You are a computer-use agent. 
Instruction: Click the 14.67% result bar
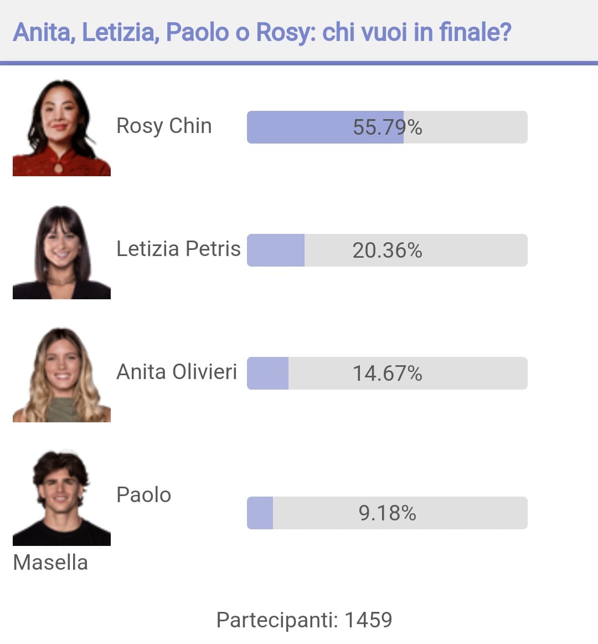387,374
